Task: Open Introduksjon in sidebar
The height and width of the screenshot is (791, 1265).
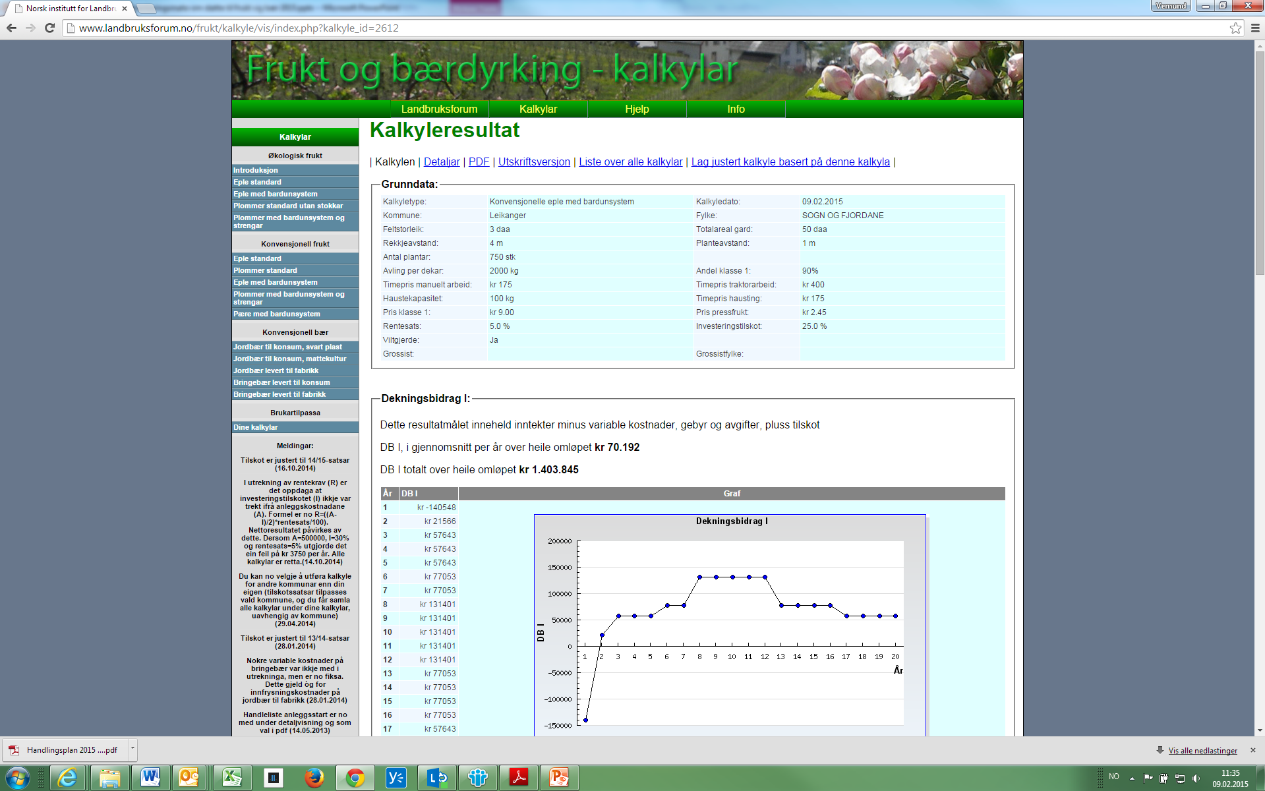Action: [x=295, y=170]
